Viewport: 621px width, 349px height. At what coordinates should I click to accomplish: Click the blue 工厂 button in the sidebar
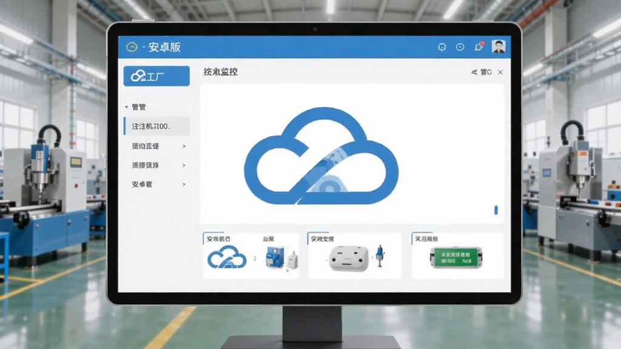156,76
